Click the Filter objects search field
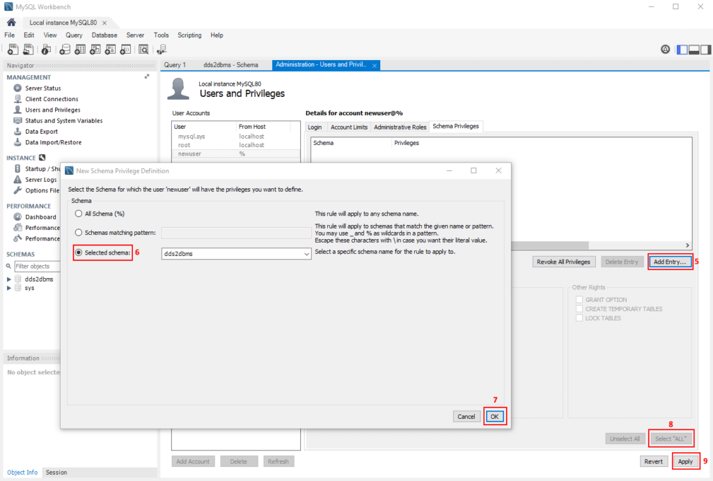 coord(38,266)
